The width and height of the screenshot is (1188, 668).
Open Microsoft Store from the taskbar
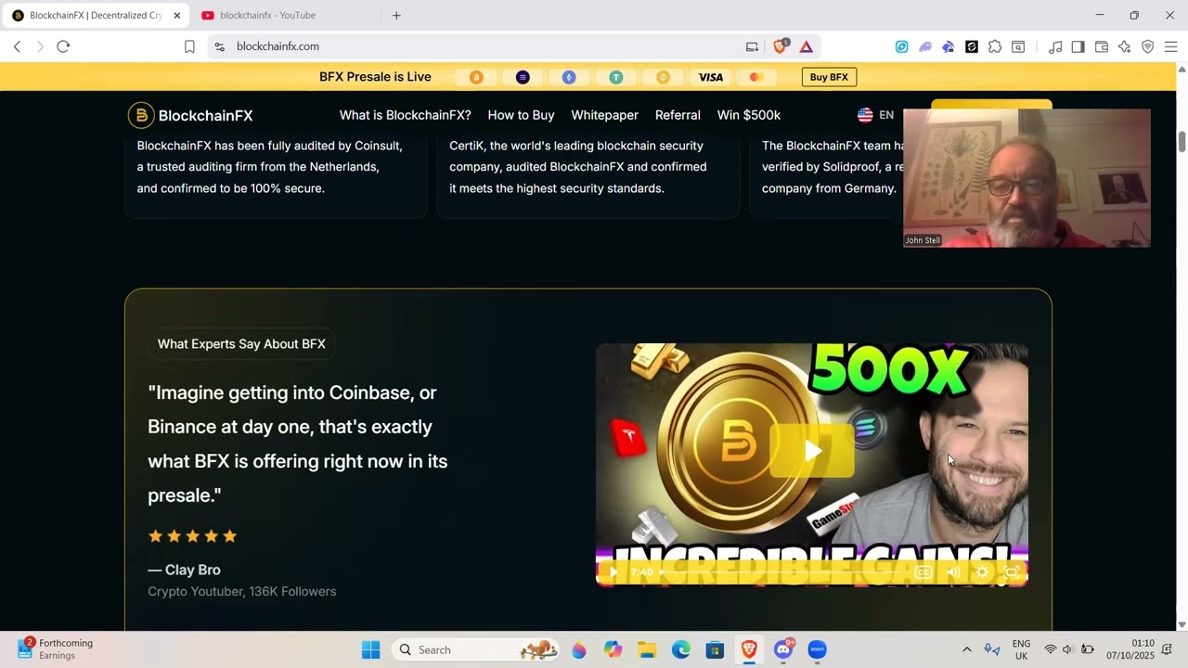(715, 649)
